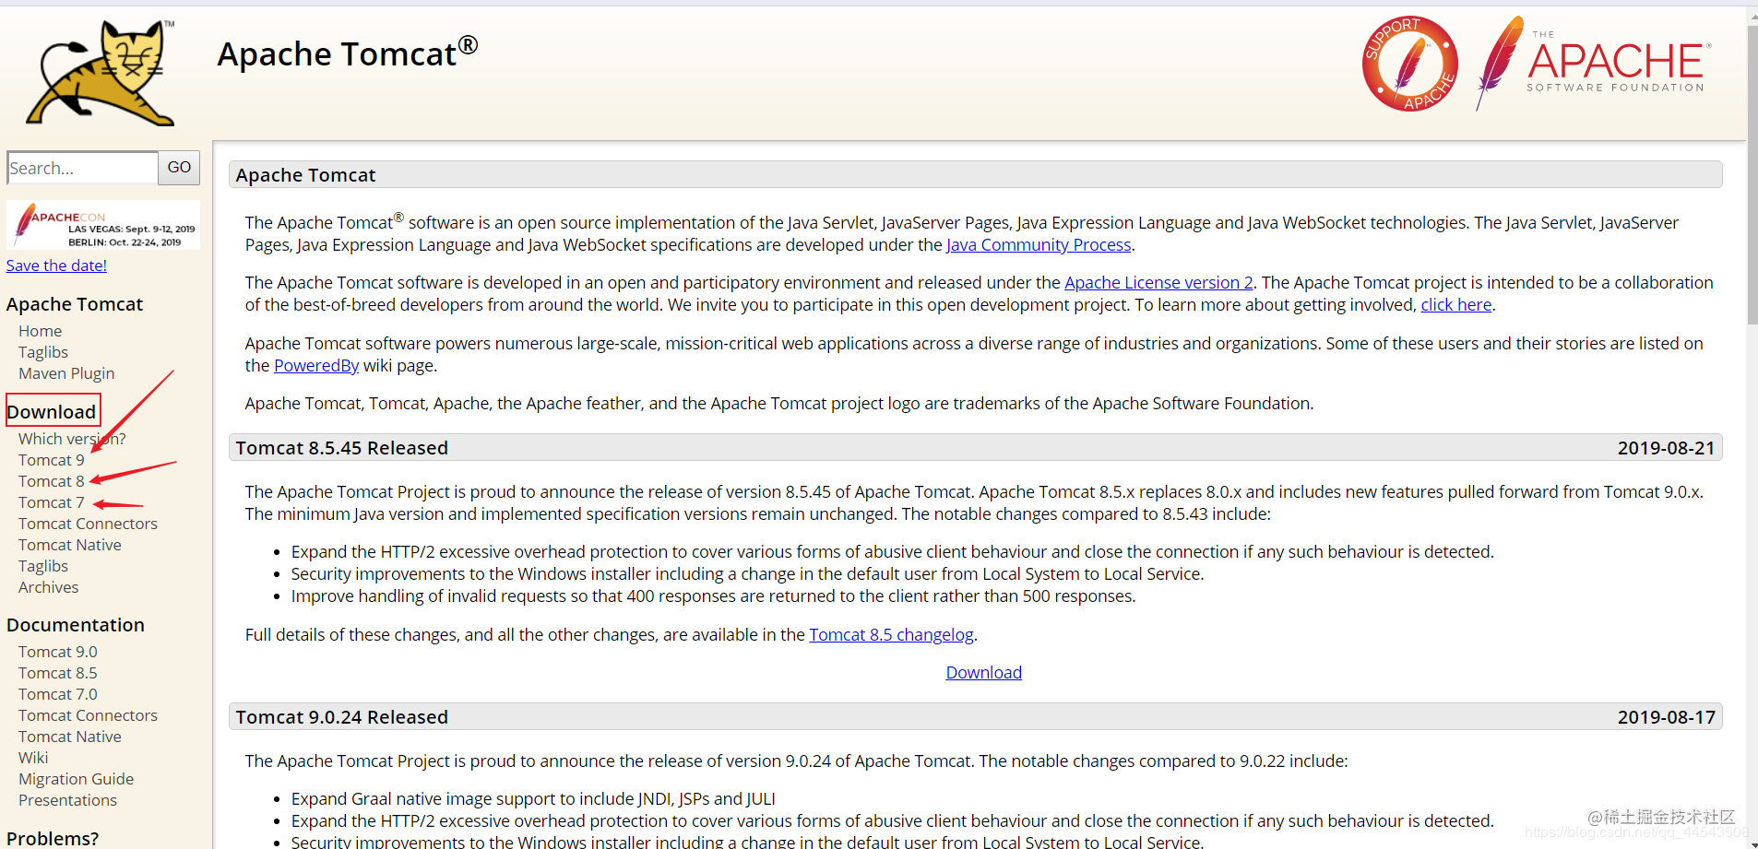Image resolution: width=1758 pixels, height=849 pixels.
Task: Click the Download link for 8.5.45
Action: [983, 673]
